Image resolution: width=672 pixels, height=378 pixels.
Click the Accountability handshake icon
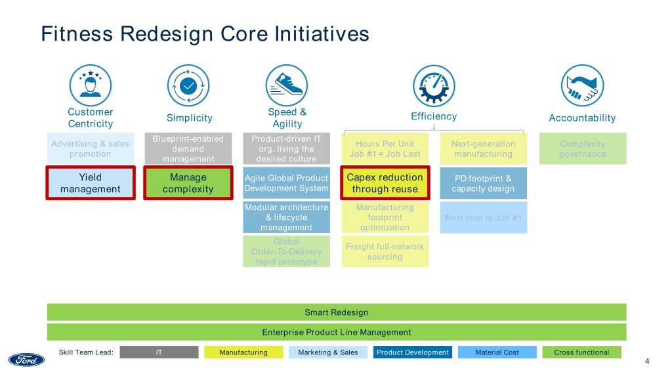pos(582,86)
